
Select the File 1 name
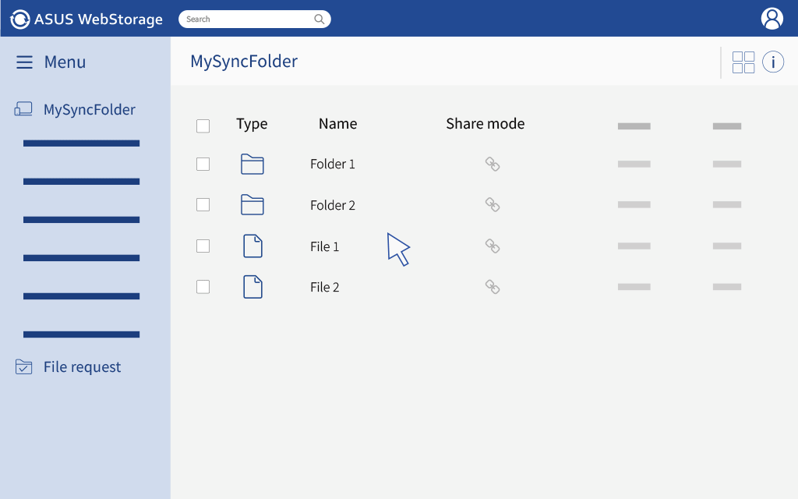[324, 246]
